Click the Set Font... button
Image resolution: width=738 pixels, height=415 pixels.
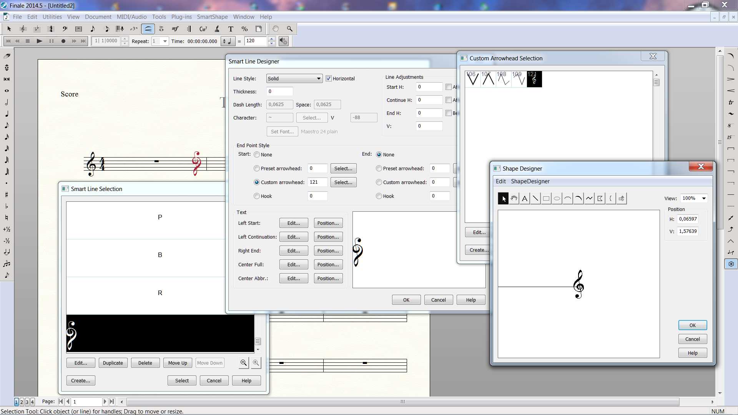[x=282, y=131]
